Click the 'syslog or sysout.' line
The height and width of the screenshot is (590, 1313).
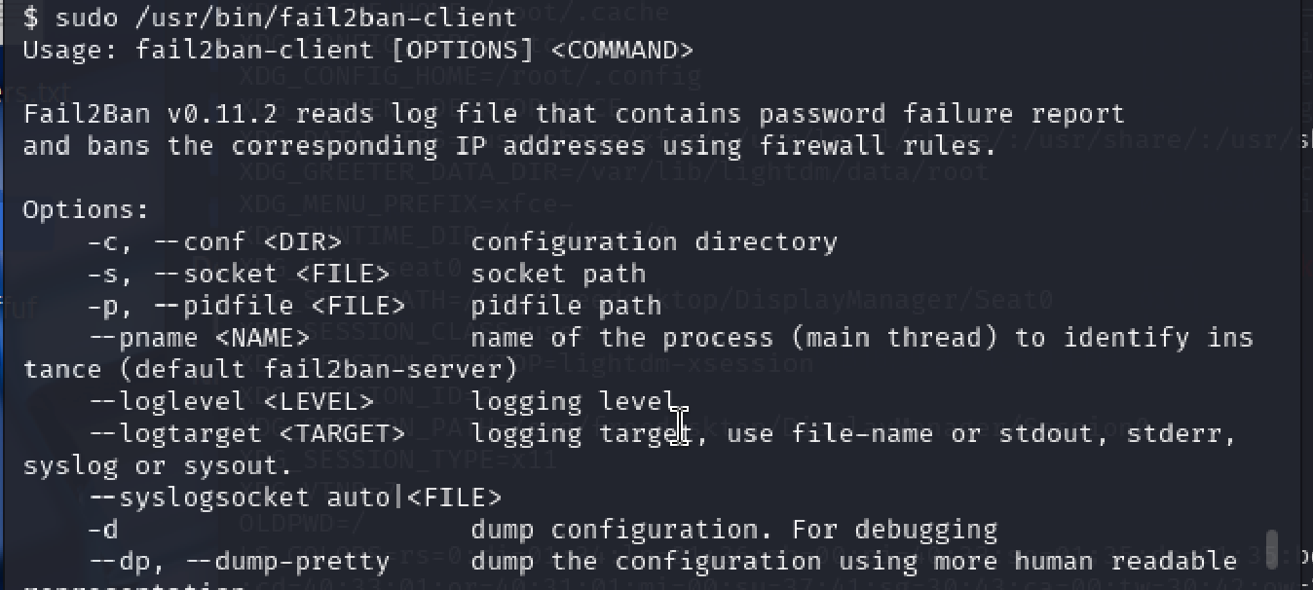pyautogui.click(x=158, y=465)
